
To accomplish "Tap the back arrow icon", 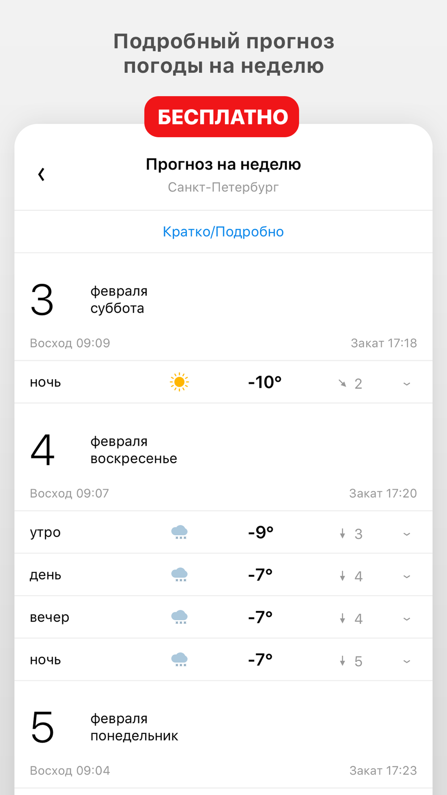I will tap(42, 174).
